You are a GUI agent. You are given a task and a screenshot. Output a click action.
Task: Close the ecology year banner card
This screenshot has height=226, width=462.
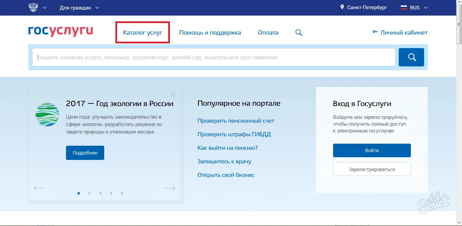click(x=173, y=95)
